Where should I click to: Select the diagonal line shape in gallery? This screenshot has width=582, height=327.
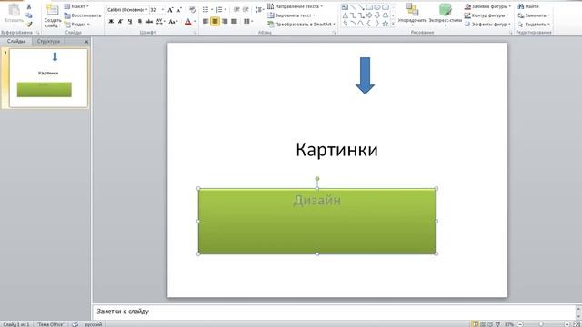[x=353, y=7]
